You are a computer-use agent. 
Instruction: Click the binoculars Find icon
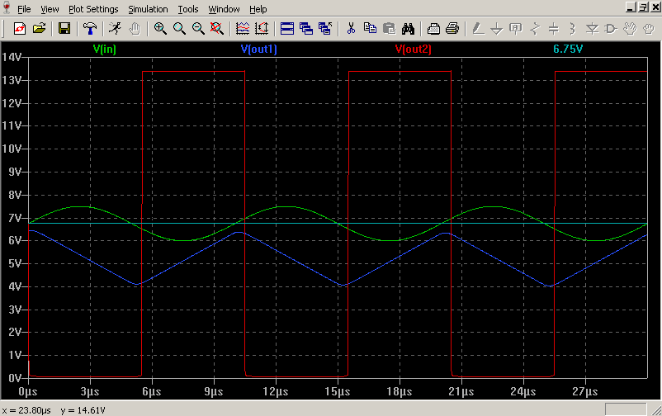pyautogui.click(x=408, y=29)
